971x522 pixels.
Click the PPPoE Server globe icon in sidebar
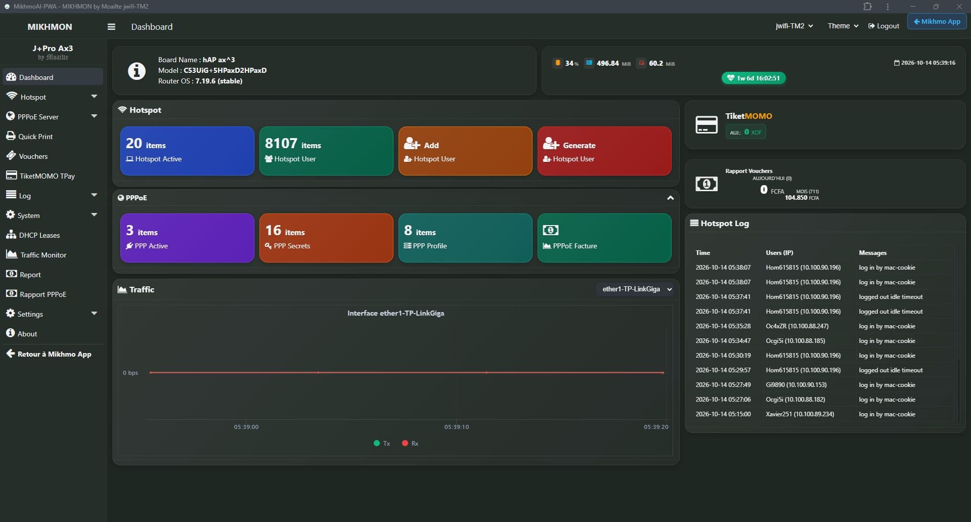(x=10, y=116)
